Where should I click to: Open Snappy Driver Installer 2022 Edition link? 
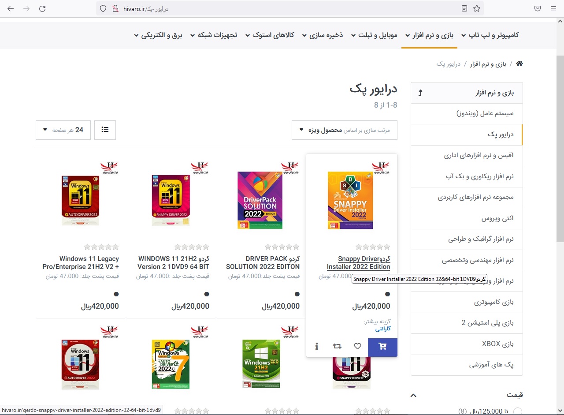tap(359, 262)
